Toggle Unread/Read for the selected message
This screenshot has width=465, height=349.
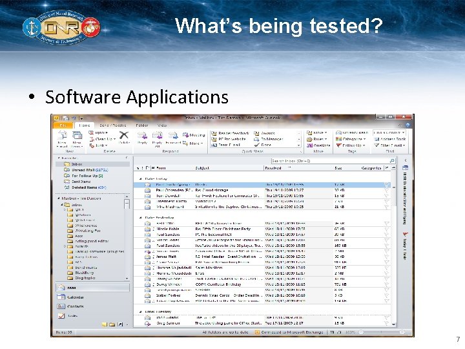click(x=352, y=132)
